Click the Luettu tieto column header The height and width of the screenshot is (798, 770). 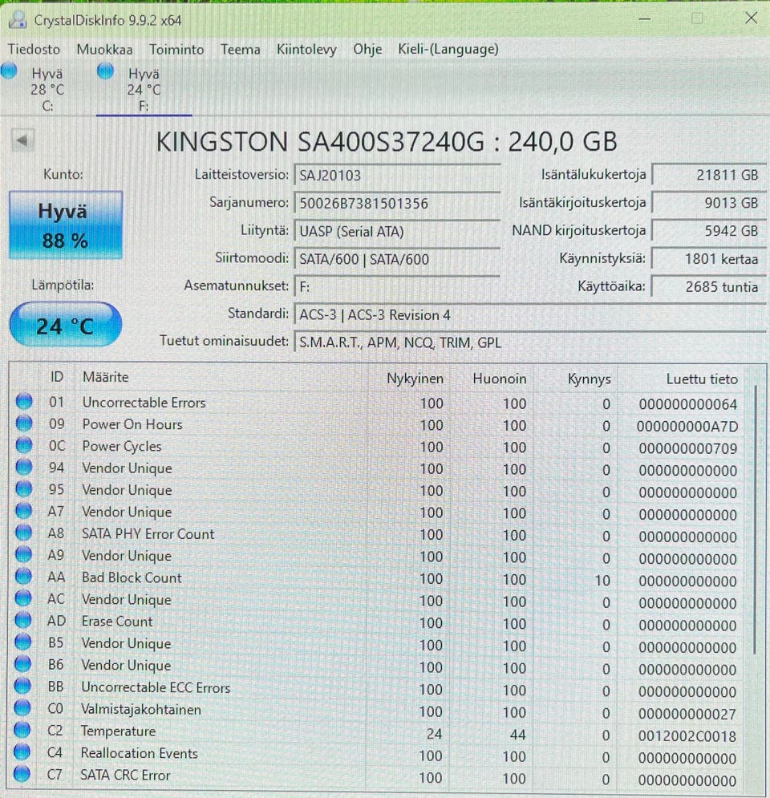tap(681, 379)
